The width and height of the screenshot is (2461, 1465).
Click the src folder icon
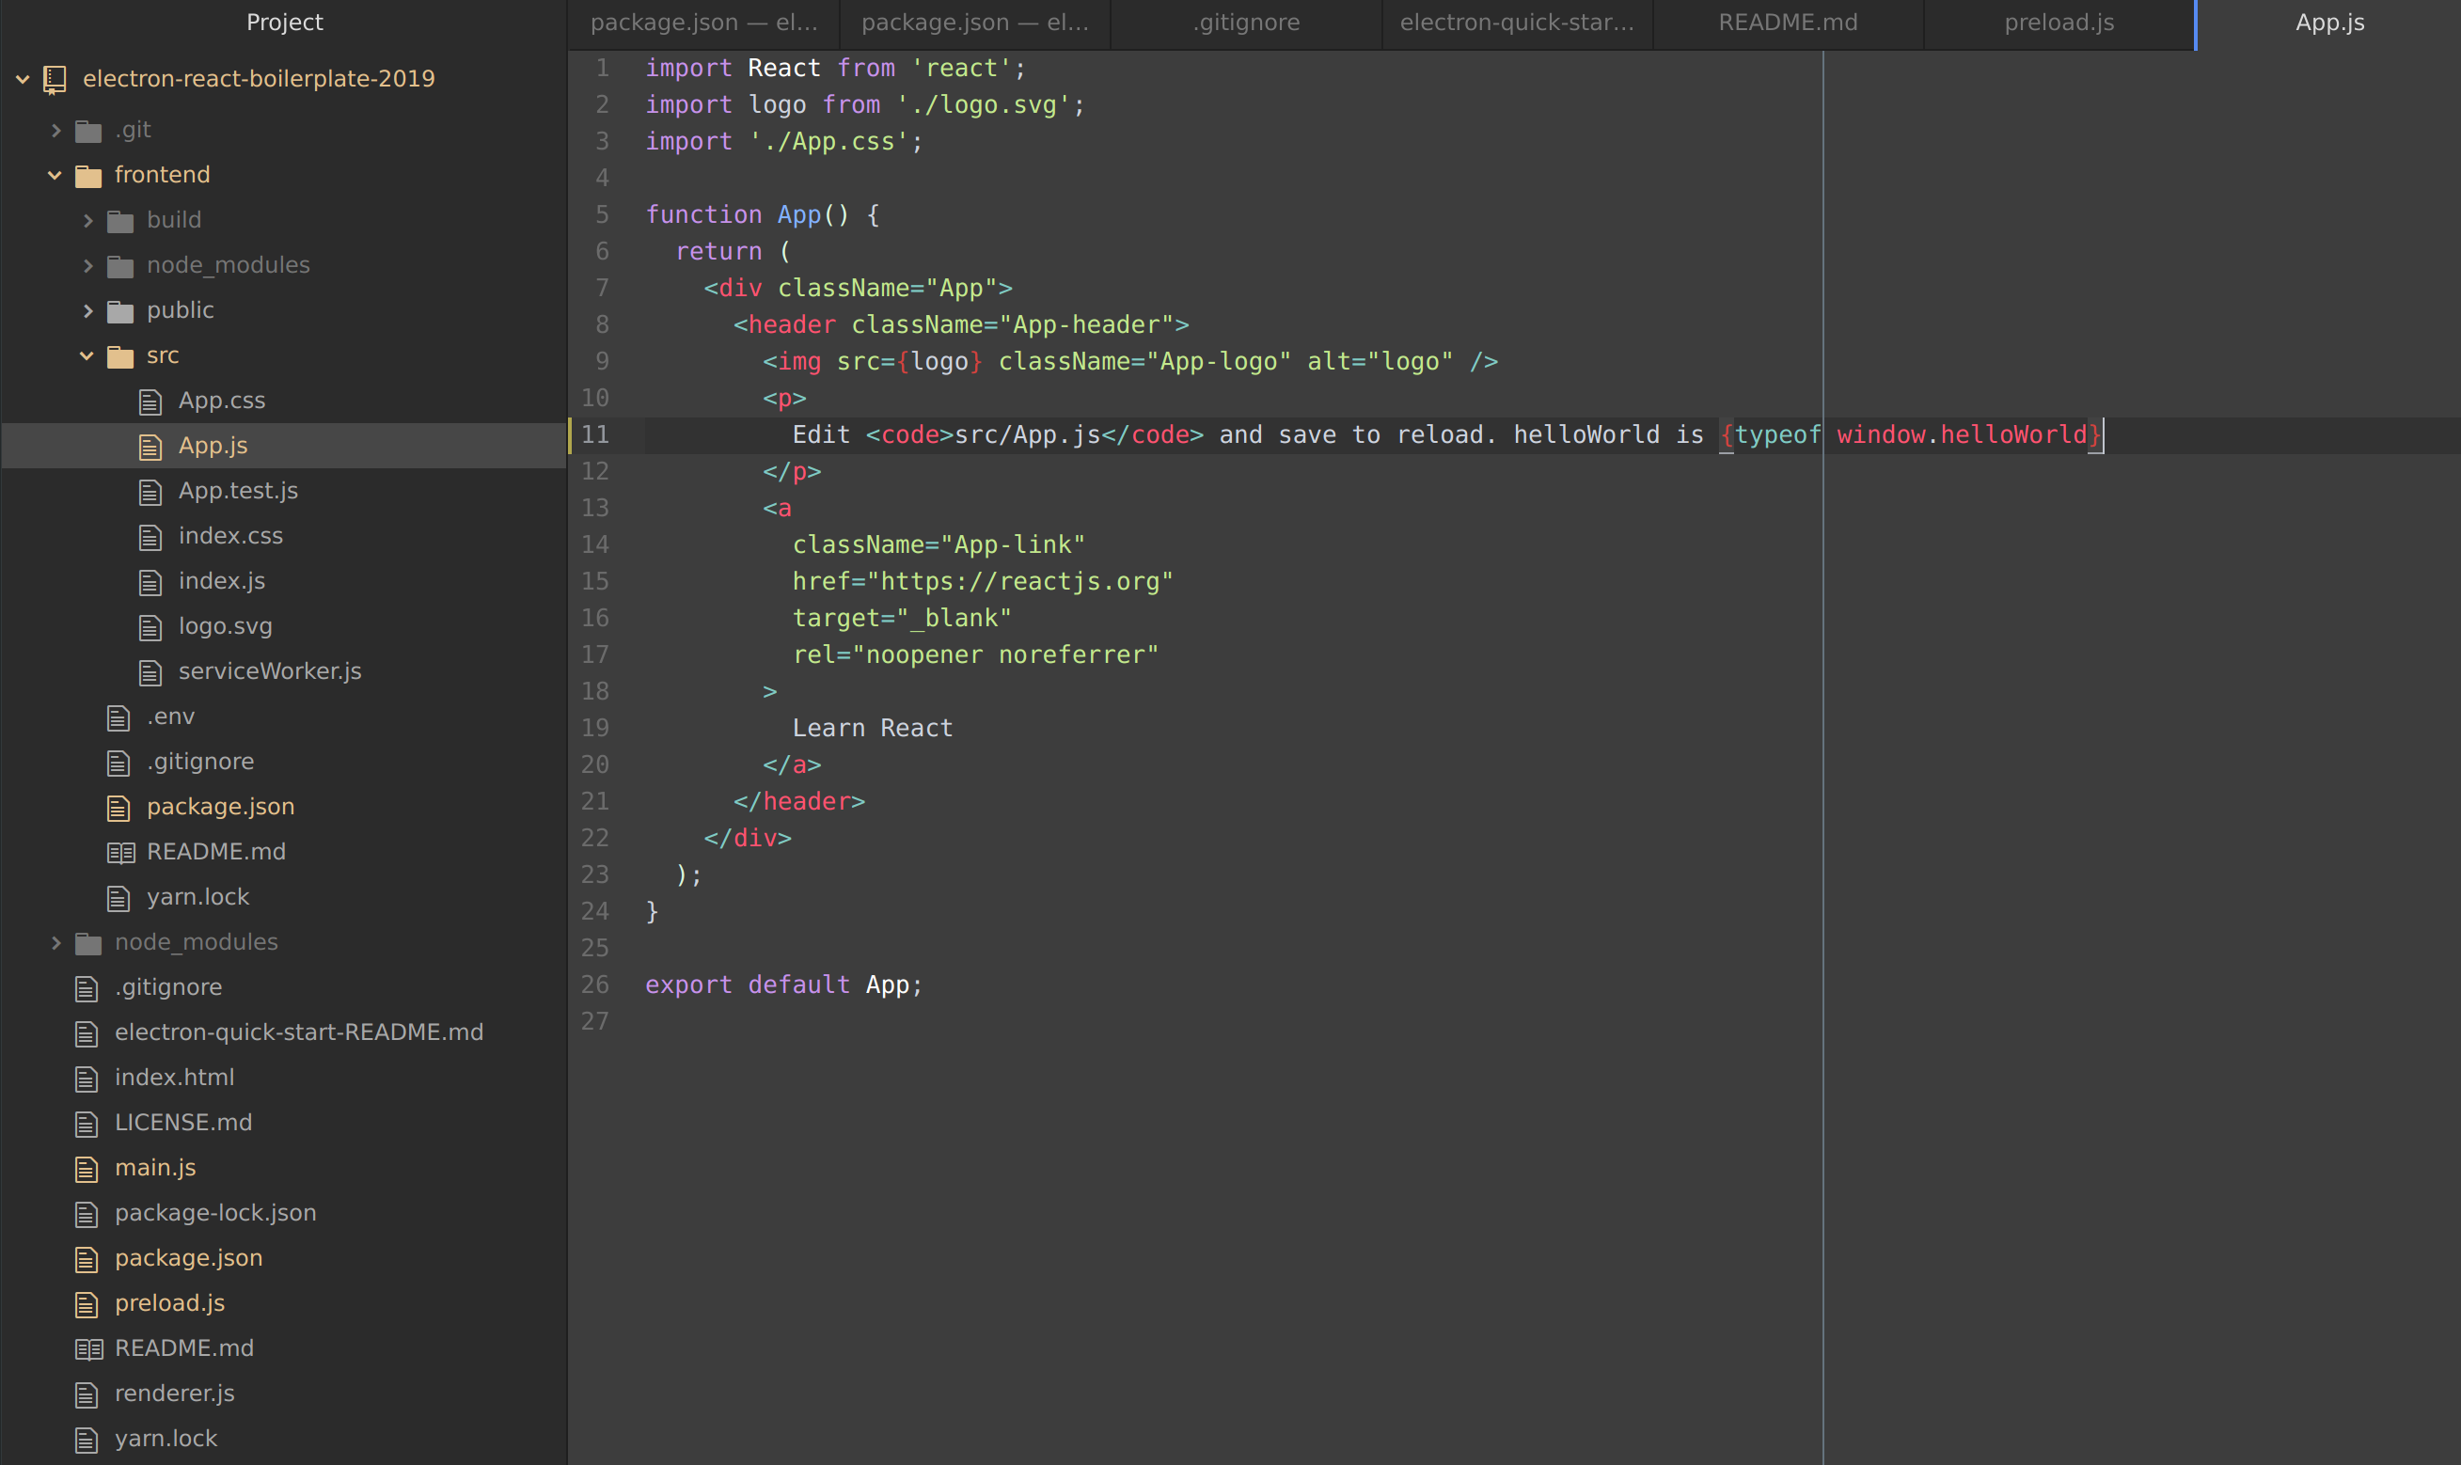click(x=120, y=356)
